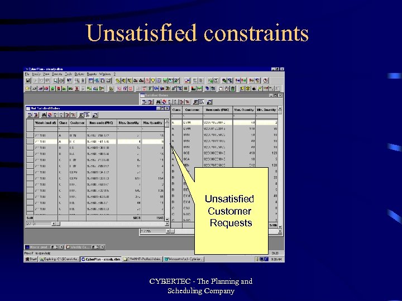This screenshot has height=301, width=402.
Task: Open the Window menu
Action: 104,74
